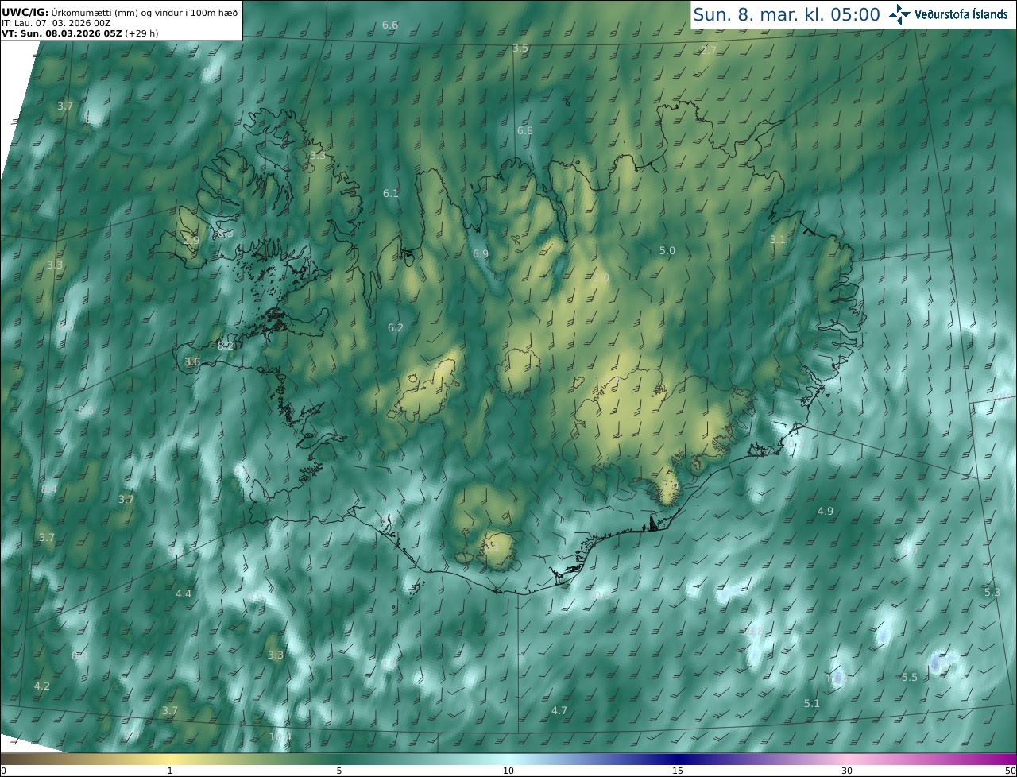Viewport: 1017px width, 777px height.
Task: Click the 4.2 value label
Action: 42,686
